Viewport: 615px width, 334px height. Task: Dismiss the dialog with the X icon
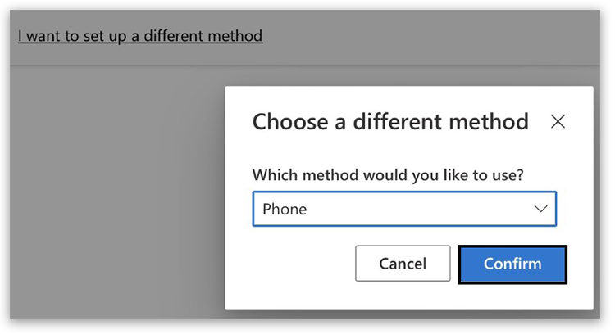558,122
